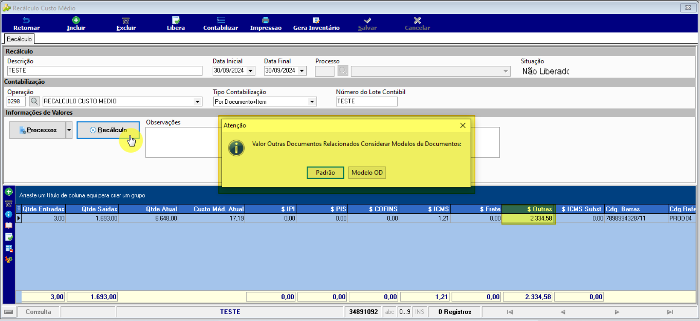
Task: Click the $ Outras column header
Action: (x=528, y=209)
